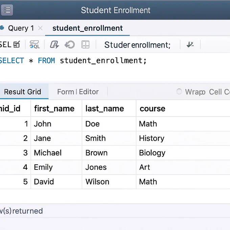Click the SQL search icon
Viewport: 230px width, 230px height.
pyautogui.click(x=34, y=44)
